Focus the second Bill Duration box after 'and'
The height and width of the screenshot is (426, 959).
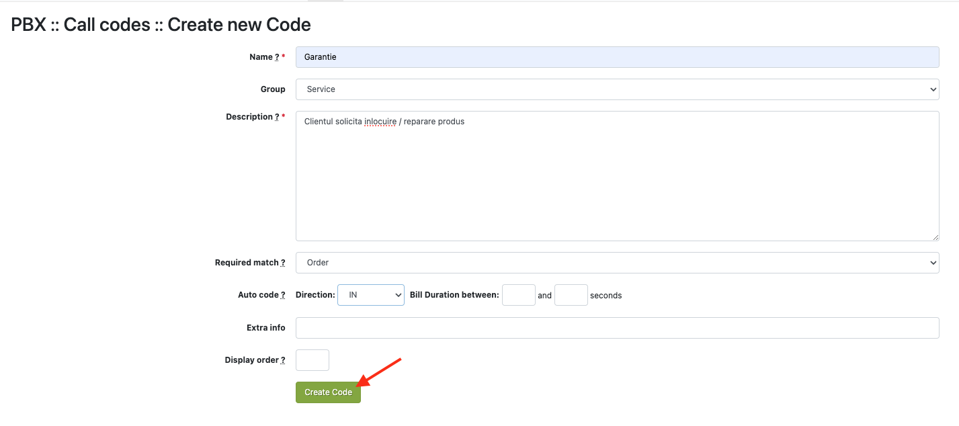(x=571, y=295)
